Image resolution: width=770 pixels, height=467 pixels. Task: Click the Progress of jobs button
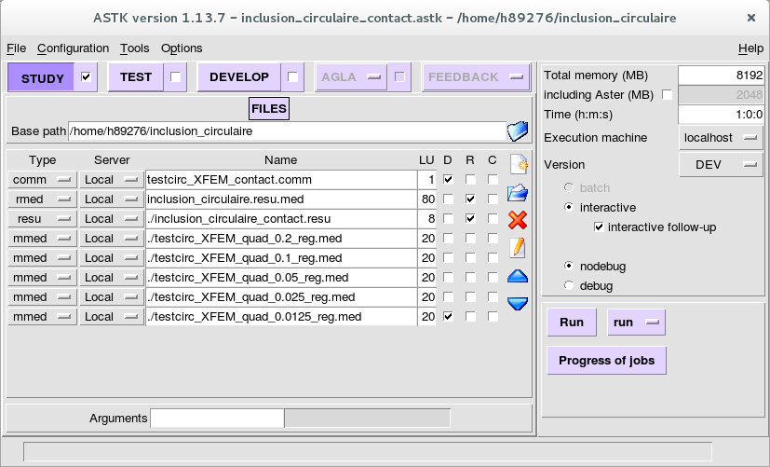point(606,361)
